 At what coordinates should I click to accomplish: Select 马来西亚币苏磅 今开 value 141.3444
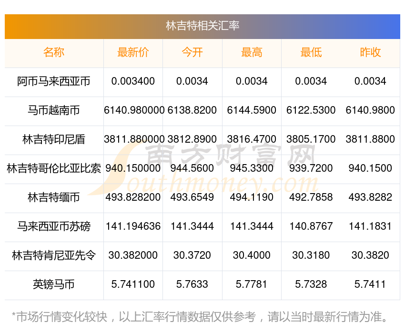[x=192, y=226]
